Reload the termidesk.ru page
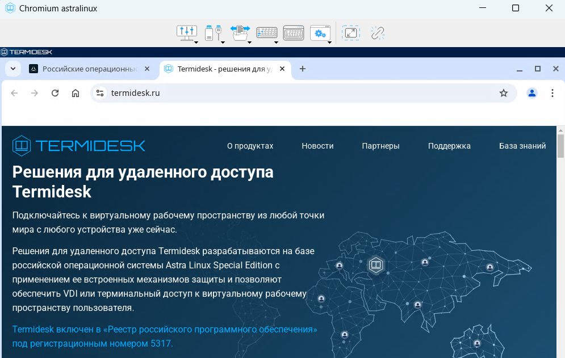 55,93
